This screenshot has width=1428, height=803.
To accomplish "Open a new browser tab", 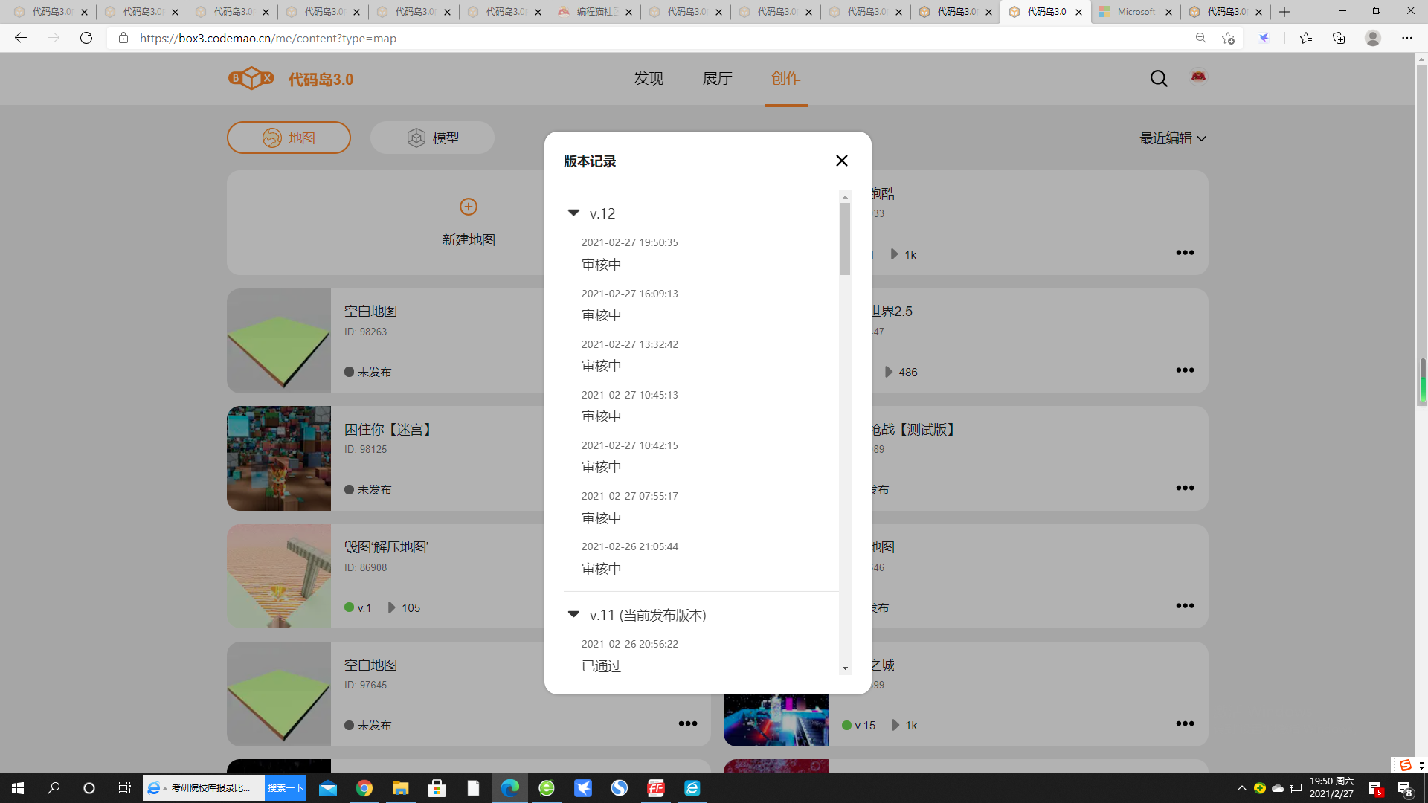I will coord(1284,12).
